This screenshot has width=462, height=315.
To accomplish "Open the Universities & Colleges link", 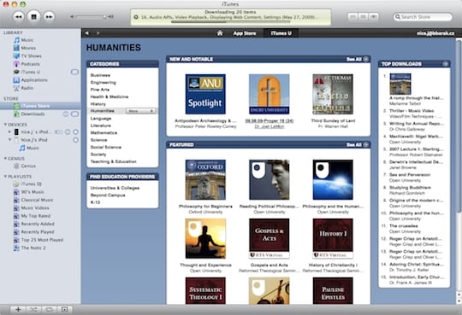I will click(x=115, y=188).
